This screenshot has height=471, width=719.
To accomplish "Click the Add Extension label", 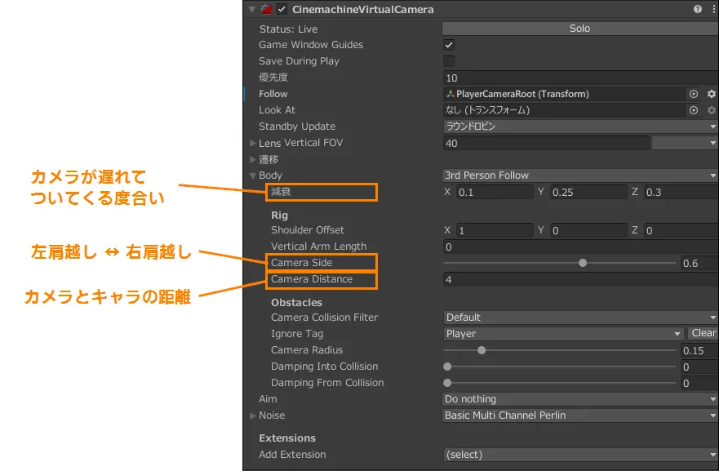I will point(292,455).
